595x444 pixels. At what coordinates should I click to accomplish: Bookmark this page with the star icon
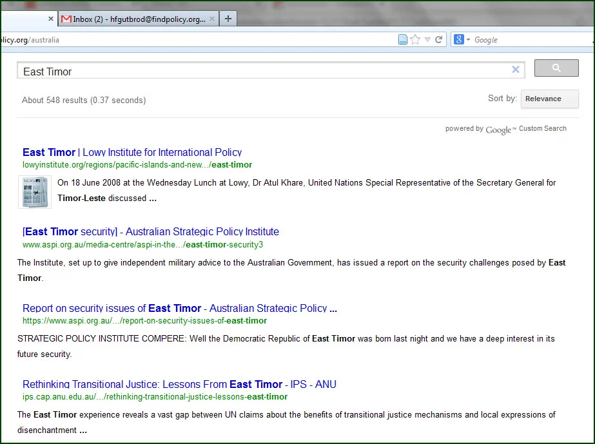(x=416, y=39)
